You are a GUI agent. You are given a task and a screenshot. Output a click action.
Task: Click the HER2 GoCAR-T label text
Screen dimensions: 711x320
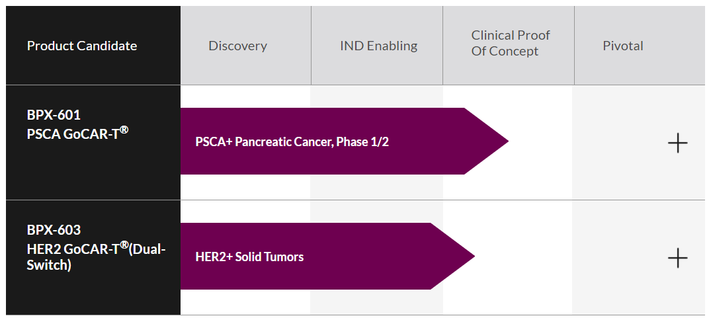(73, 248)
